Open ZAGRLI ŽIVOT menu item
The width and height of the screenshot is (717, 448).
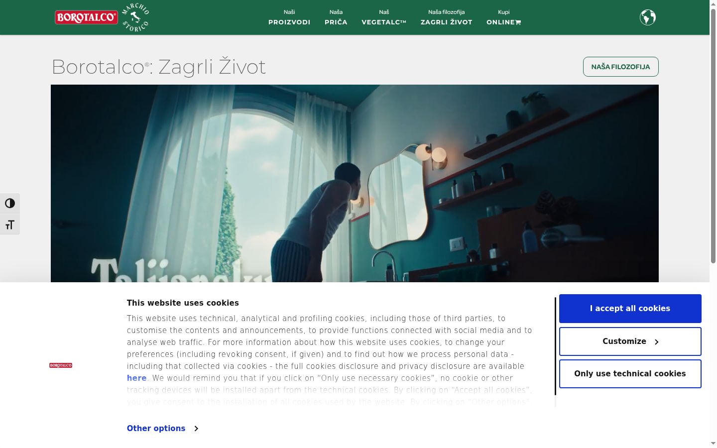click(447, 17)
